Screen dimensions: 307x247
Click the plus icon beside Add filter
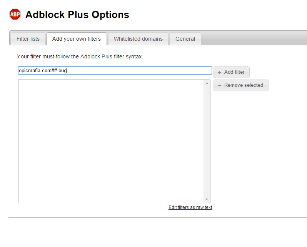(x=219, y=72)
